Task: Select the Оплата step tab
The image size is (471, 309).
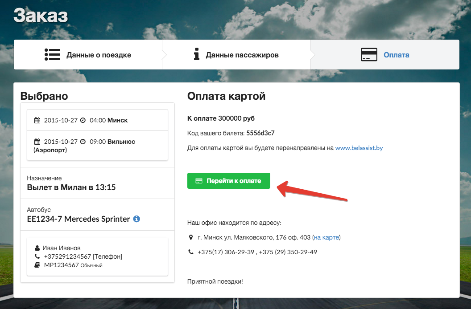Action: point(385,55)
